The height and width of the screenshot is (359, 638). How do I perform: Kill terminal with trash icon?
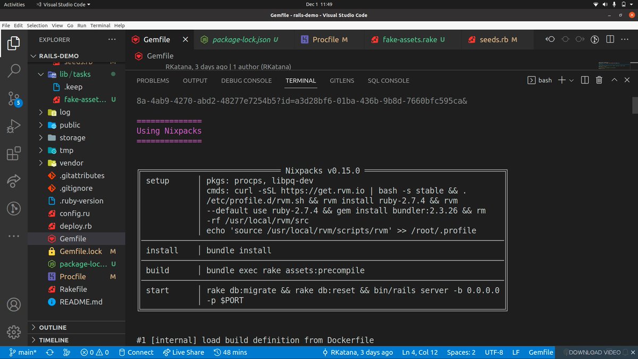point(599,80)
